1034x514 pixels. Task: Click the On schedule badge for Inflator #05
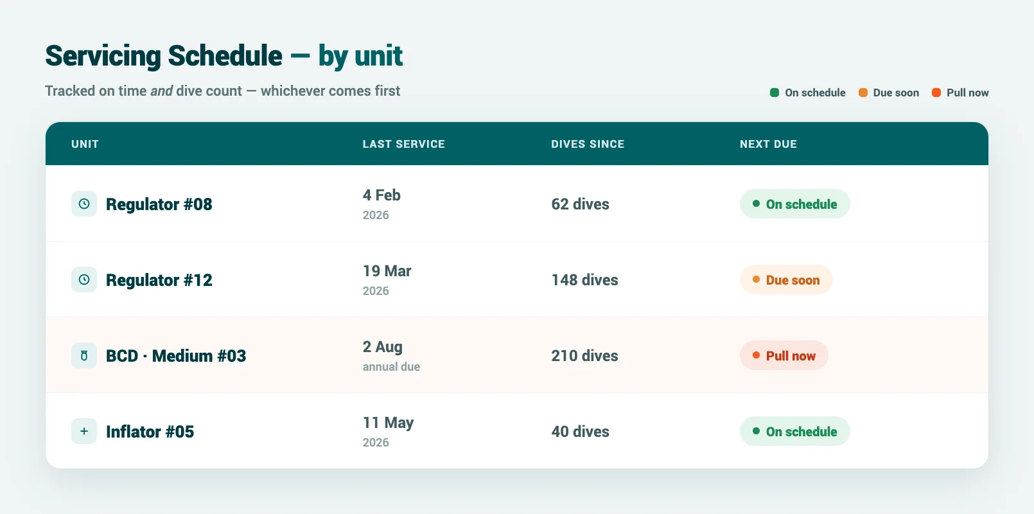click(795, 431)
